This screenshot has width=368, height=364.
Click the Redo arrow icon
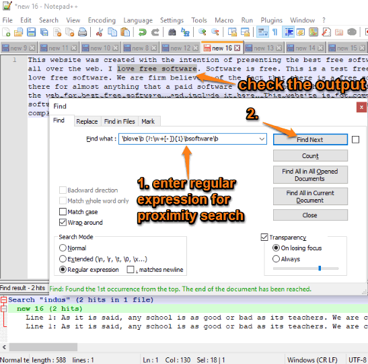pyautogui.click(x=155, y=32)
